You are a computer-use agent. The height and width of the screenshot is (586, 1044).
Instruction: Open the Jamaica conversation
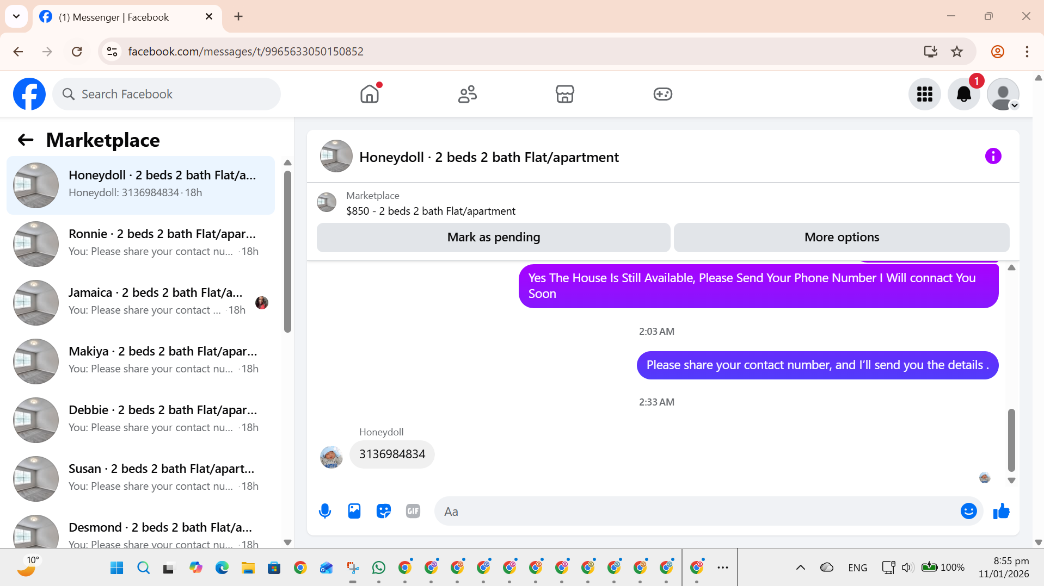click(x=140, y=303)
